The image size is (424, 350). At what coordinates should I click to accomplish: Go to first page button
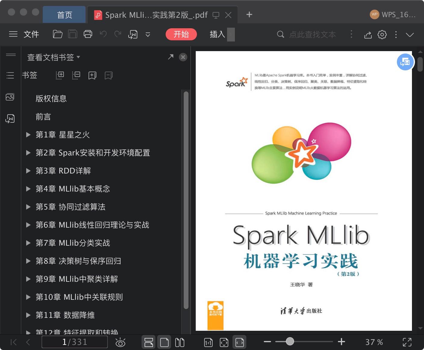coord(14,342)
